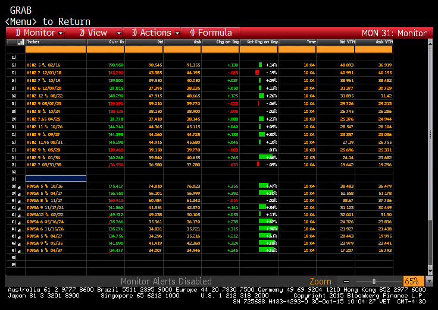Select the VENZ 7 03/31/38 ticker
438x310 pixels.
[44, 165]
